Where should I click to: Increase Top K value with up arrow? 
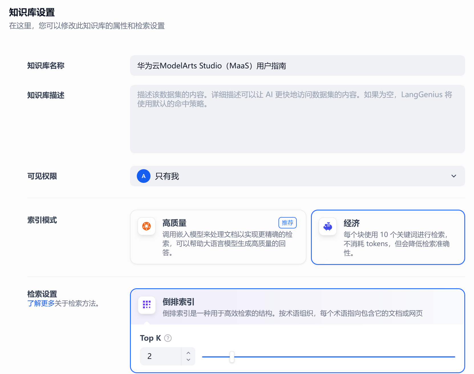click(188, 353)
